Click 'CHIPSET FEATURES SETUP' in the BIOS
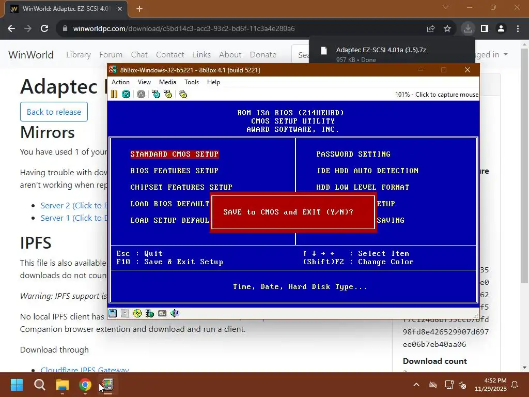This screenshot has width=529, height=397. point(181,187)
